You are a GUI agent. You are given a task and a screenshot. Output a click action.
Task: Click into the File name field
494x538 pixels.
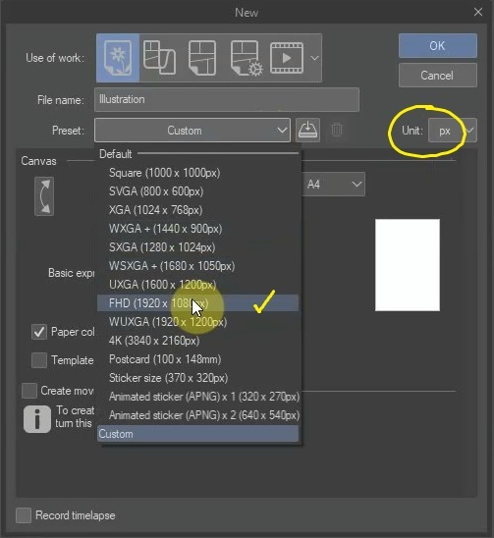tap(227, 99)
